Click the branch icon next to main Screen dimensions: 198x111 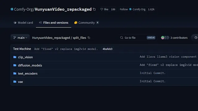[15, 38]
